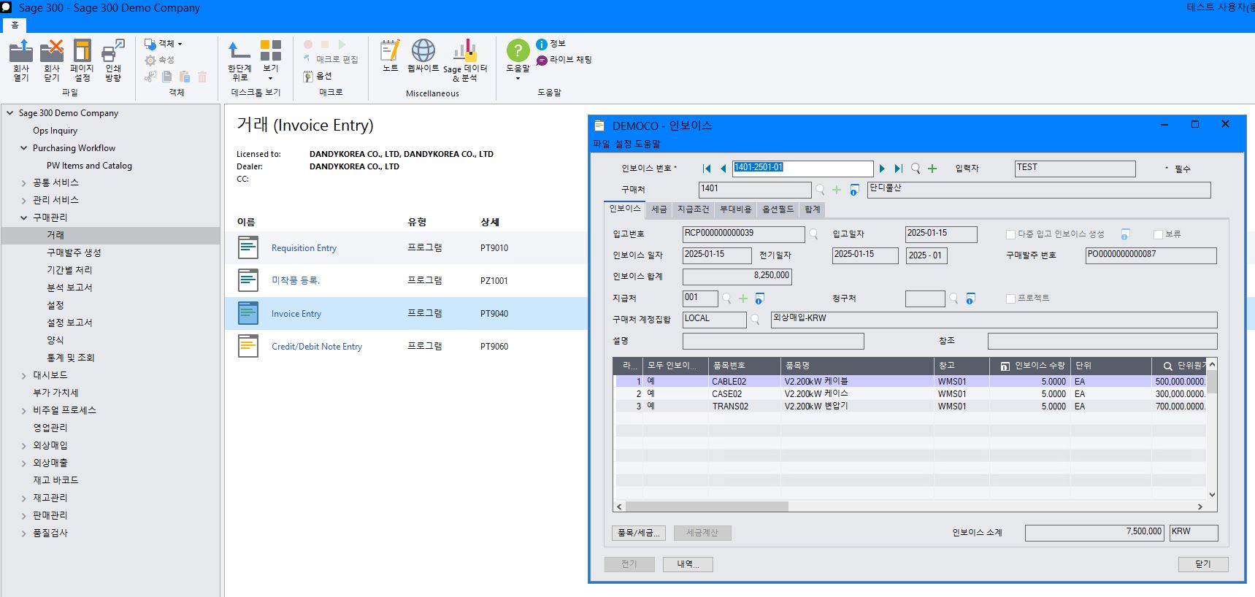Open 미착품 등록 link

point(296,280)
